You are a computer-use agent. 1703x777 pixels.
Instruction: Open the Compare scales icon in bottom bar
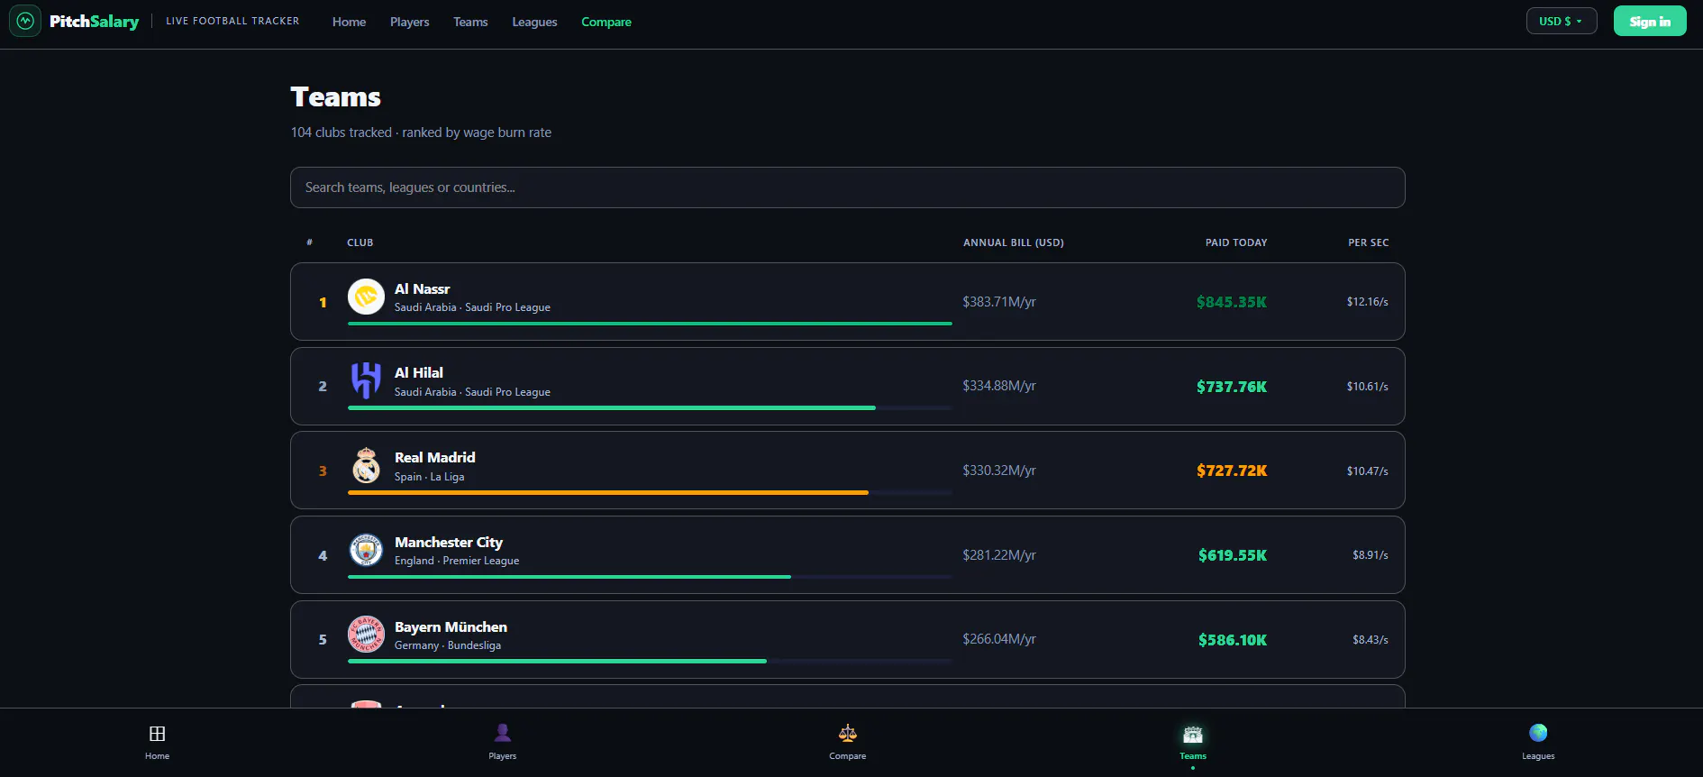[848, 733]
